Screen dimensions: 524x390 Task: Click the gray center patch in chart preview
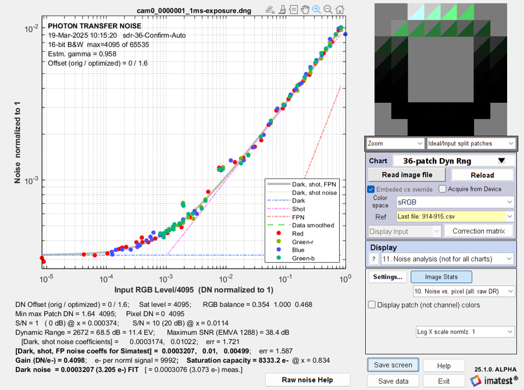click(441, 69)
